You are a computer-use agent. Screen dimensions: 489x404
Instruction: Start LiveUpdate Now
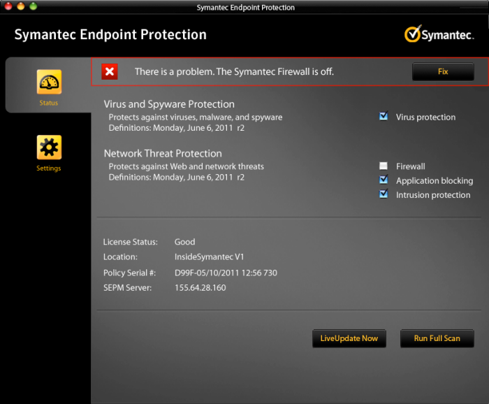point(349,338)
